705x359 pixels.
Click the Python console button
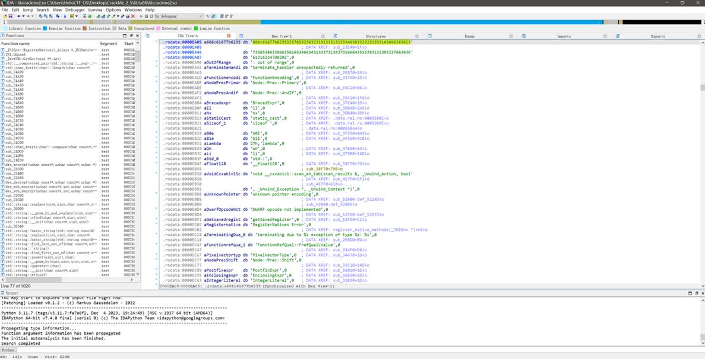(x=8, y=350)
